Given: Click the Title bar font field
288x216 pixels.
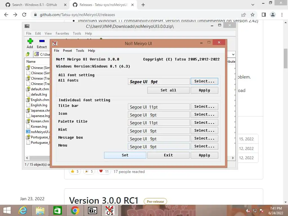Looking at the screenshot, I should click(x=159, y=107).
